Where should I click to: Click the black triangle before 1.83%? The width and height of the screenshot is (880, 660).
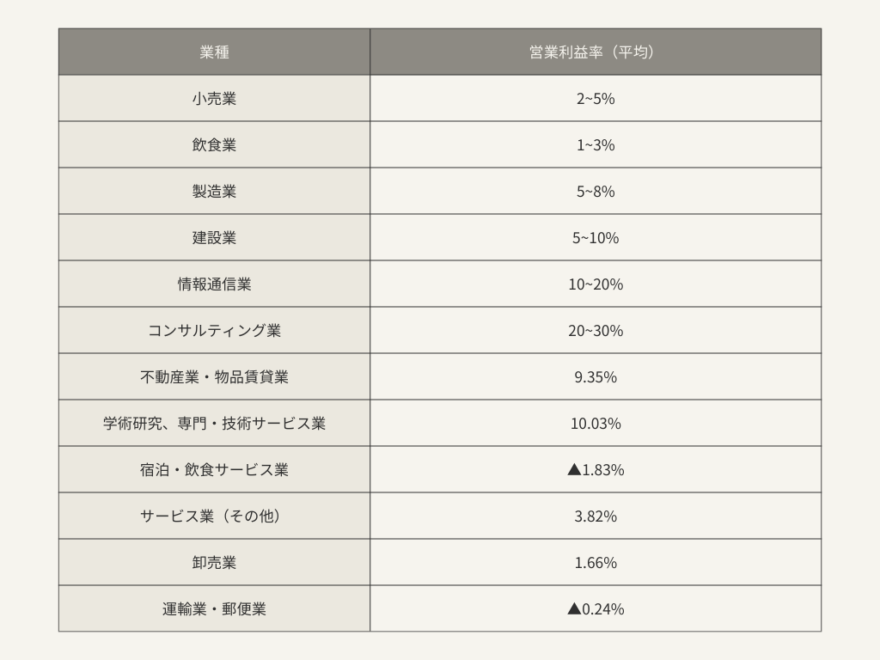coord(574,469)
